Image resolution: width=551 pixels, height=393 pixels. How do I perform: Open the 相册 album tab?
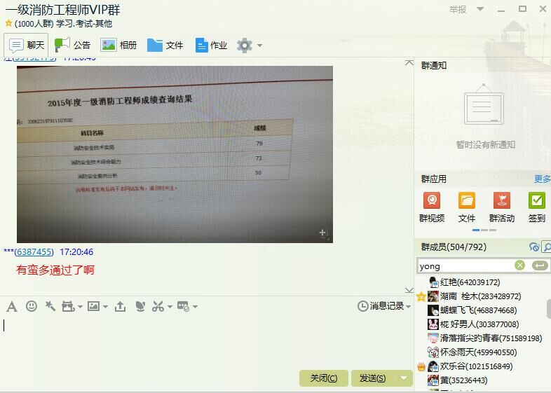click(x=118, y=46)
